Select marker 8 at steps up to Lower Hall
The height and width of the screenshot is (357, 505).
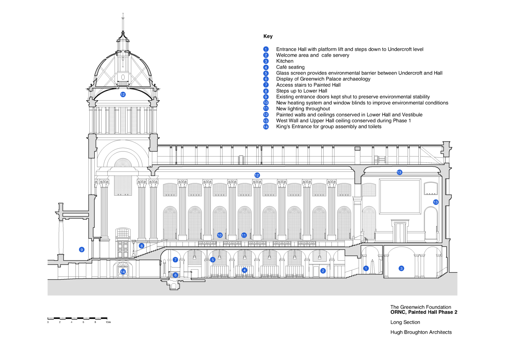(x=141, y=246)
